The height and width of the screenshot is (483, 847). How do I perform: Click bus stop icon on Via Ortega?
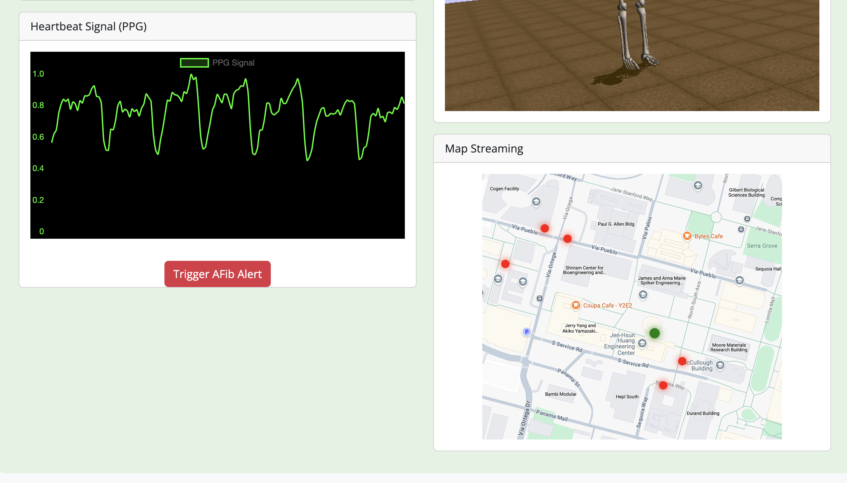point(540,298)
